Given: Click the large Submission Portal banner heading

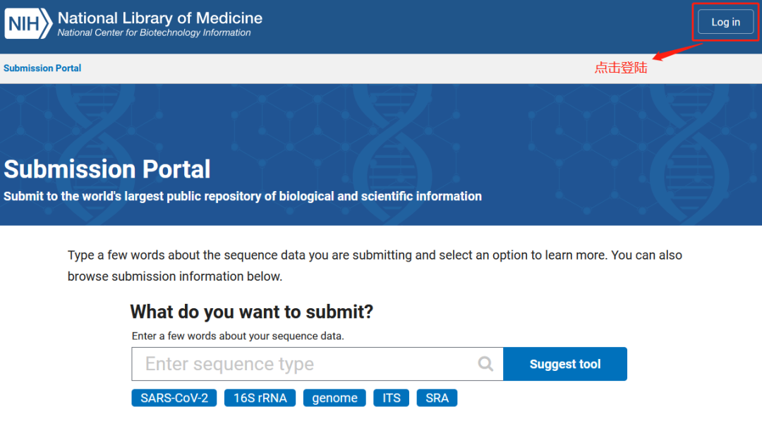Looking at the screenshot, I should click(107, 169).
